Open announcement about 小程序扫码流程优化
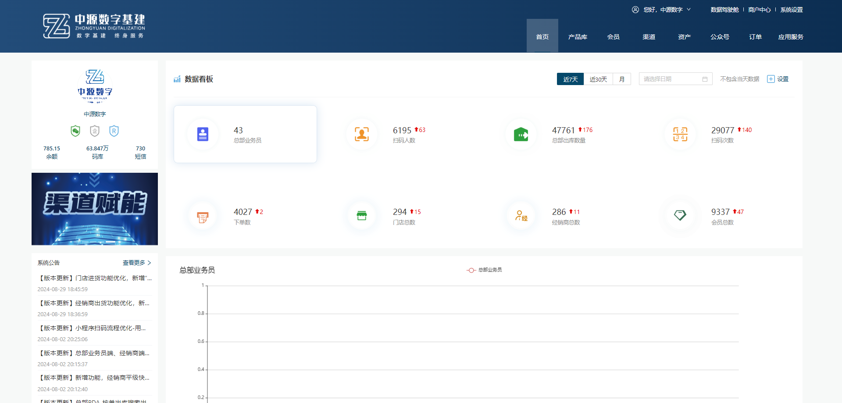 pyautogui.click(x=92, y=328)
